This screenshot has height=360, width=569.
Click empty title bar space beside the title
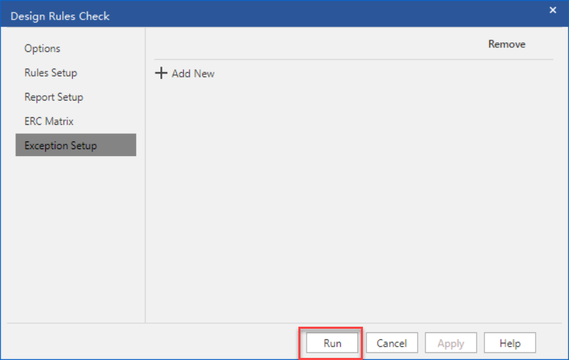(x=312, y=15)
